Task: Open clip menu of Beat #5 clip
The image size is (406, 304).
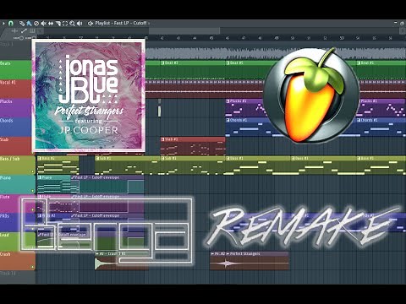Action: coord(228,62)
